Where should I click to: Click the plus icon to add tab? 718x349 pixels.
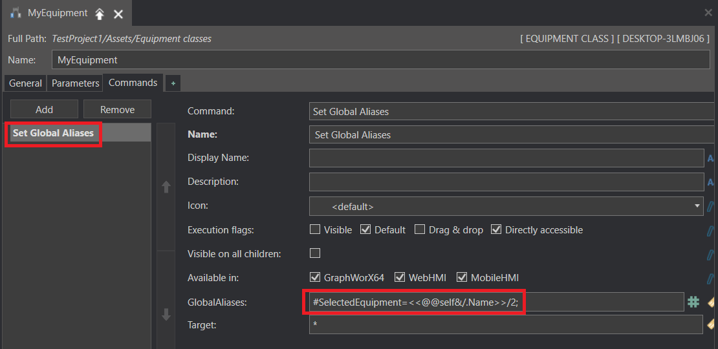(173, 83)
